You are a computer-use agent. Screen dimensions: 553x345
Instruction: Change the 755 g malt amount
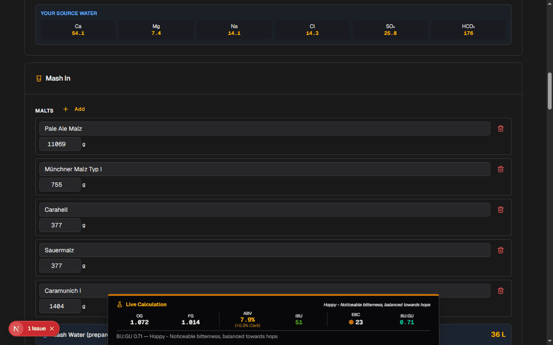(59, 185)
